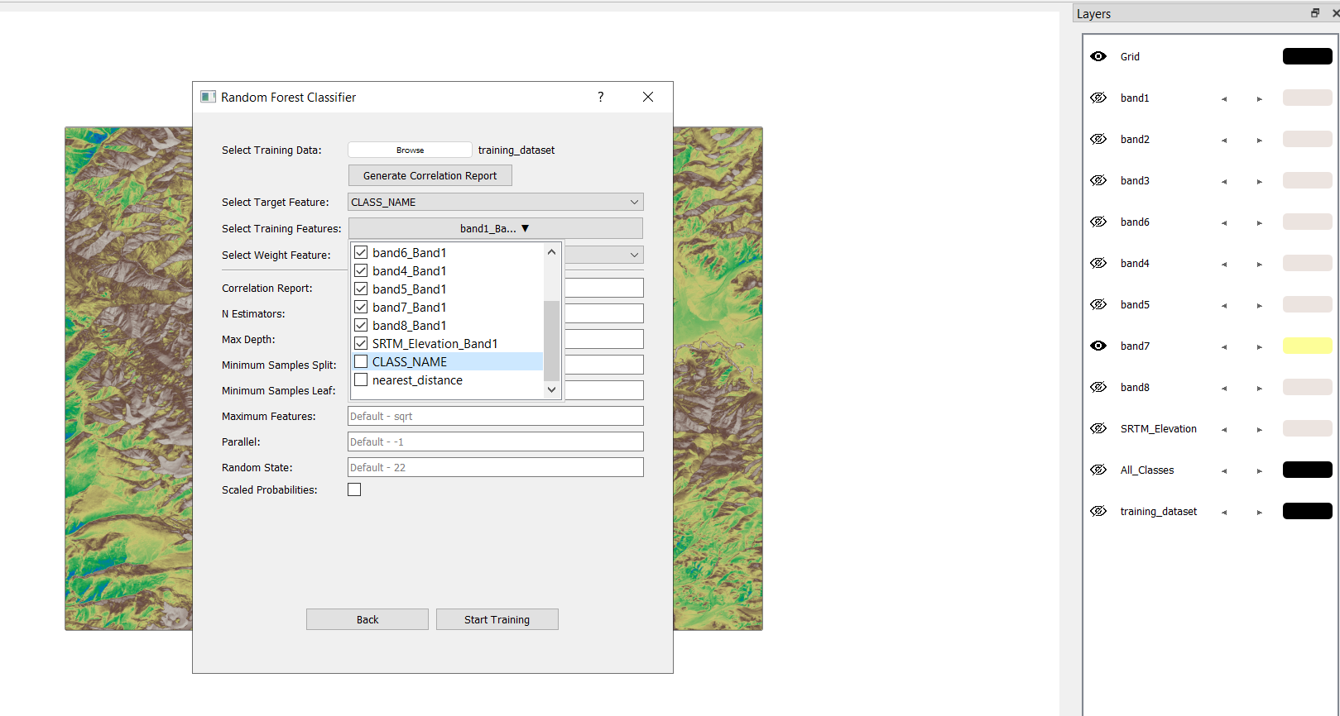Image resolution: width=1340 pixels, height=716 pixels.
Task: Uncheck the SRTM_Elevation_Band1 feature
Action: point(361,343)
